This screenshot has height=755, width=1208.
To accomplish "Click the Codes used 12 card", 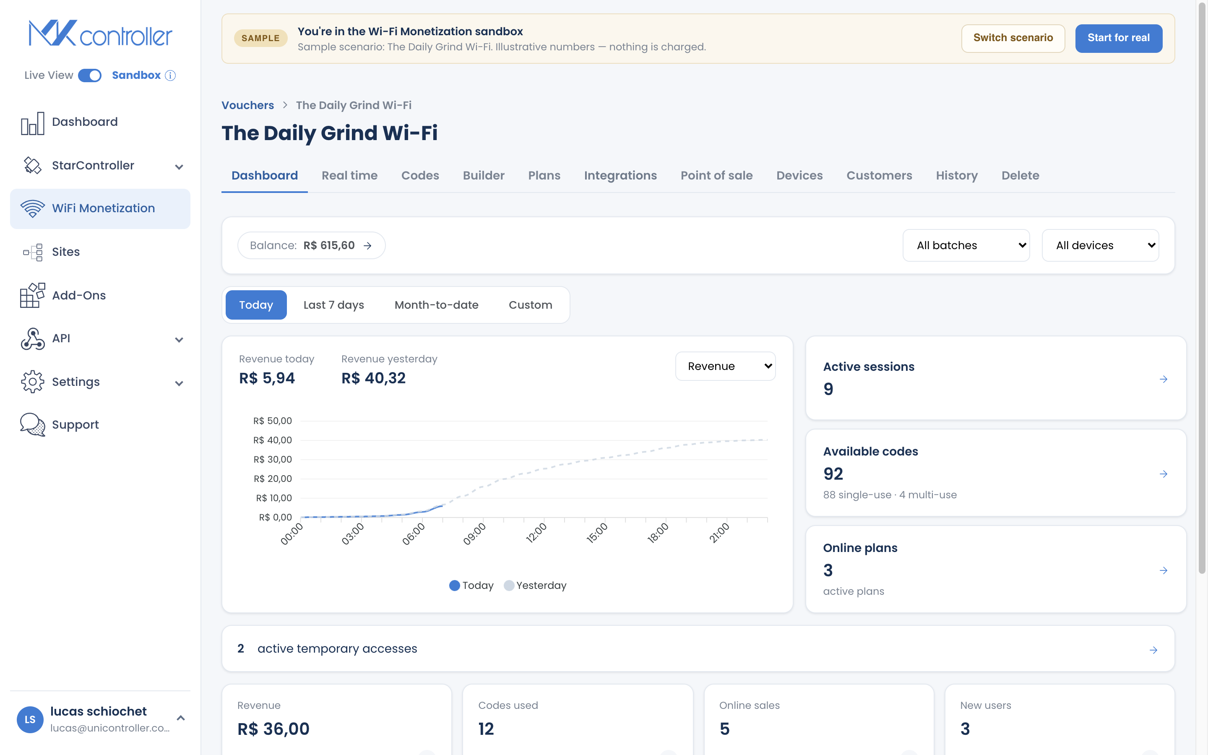I will pos(578,719).
